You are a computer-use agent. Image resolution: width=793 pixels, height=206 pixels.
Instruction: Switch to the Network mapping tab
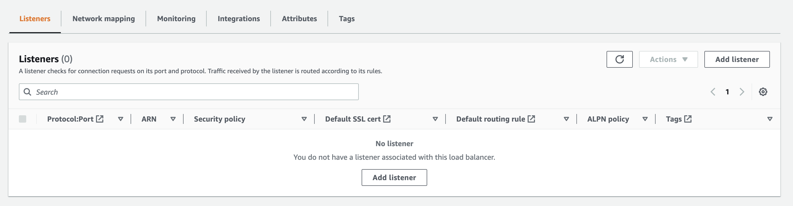(103, 19)
